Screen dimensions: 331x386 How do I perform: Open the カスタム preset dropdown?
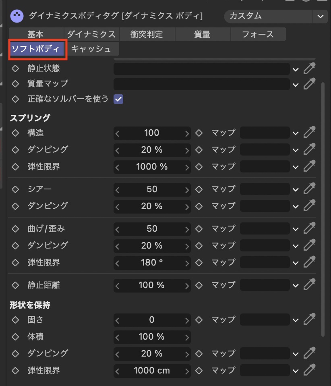(x=320, y=16)
